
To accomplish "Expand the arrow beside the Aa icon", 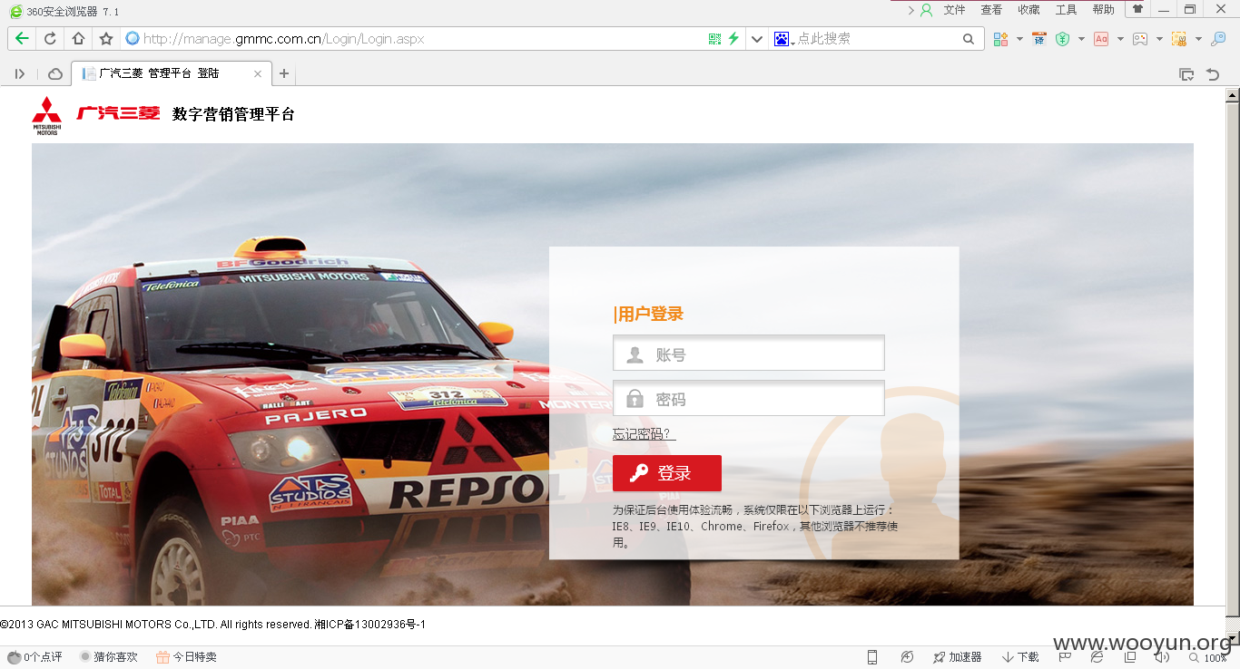I will pyautogui.click(x=1120, y=39).
